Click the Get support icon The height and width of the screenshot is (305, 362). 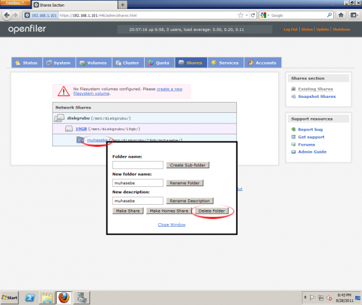[x=293, y=137]
